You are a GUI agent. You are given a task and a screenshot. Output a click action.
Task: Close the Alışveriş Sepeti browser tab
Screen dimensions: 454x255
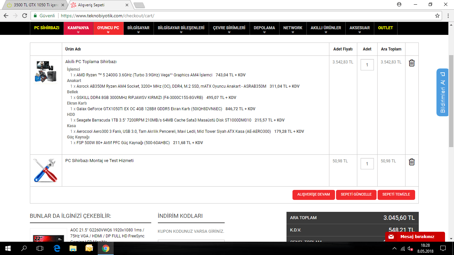(x=127, y=5)
